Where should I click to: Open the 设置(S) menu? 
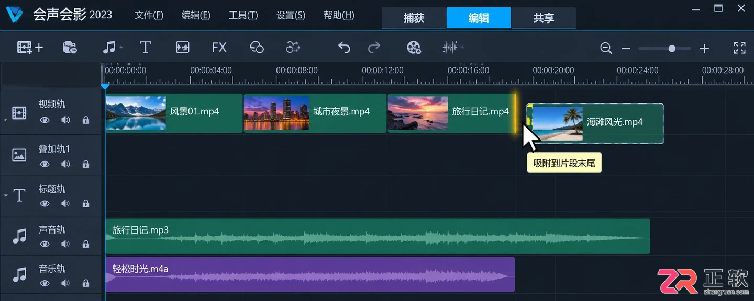pos(291,15)
